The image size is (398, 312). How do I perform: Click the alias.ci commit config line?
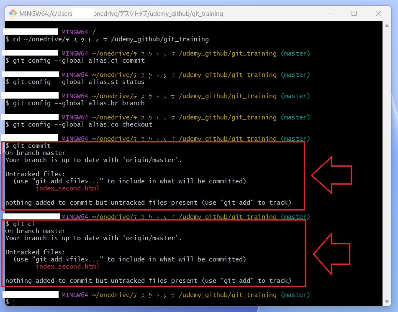tap(75, 61)
